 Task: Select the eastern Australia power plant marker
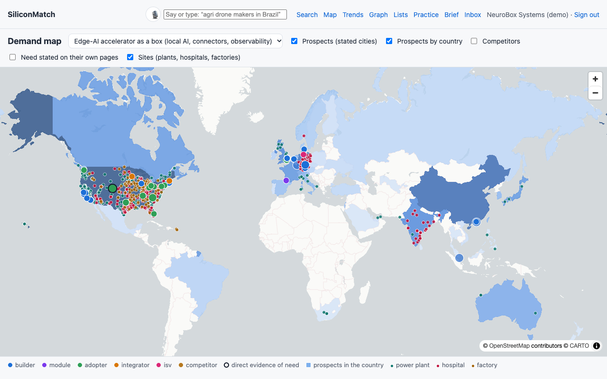535,313
